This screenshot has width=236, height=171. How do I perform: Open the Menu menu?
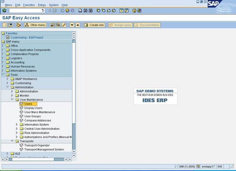click(8, 5)
